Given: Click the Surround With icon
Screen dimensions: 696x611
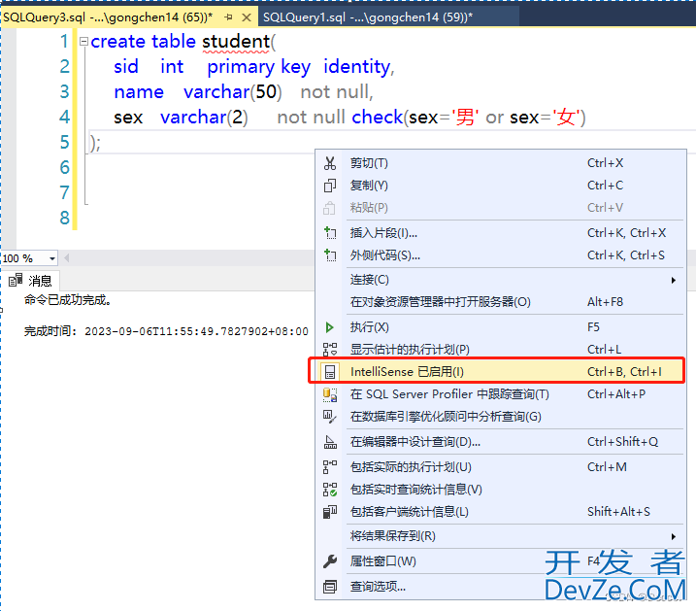Looking at the screenshot, I should pos(330,255).
